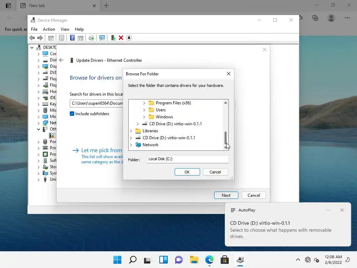Expand the Libraries node
Image resolution: width=357 pixels, height=268 pixels.
pos(131,131)
